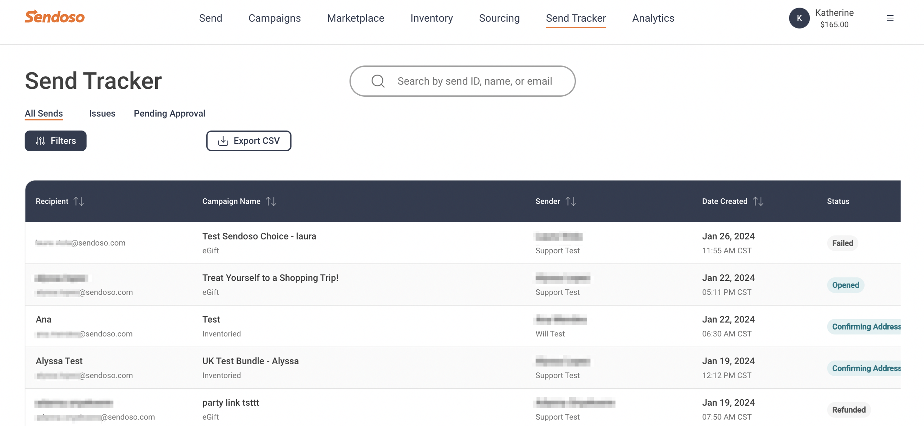Click the Date Created column header
Screen dimensions: 924x426
click(724, 201)
